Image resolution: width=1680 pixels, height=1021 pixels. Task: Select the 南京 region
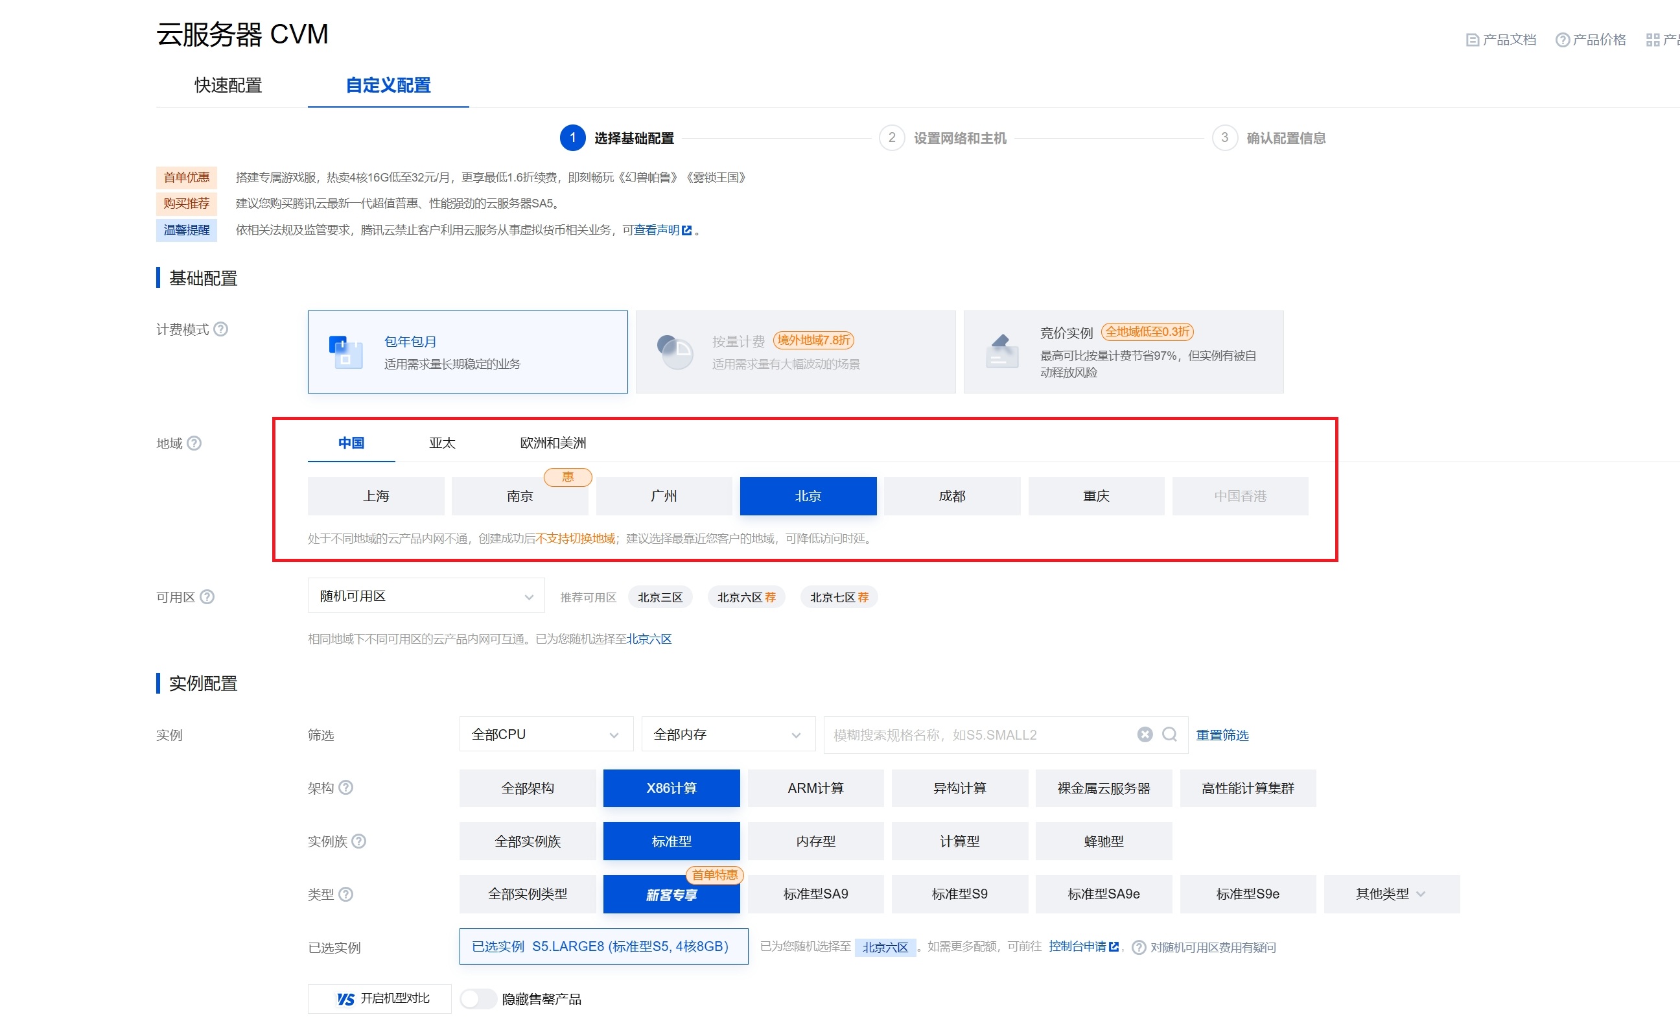click(x=520, y=496)
